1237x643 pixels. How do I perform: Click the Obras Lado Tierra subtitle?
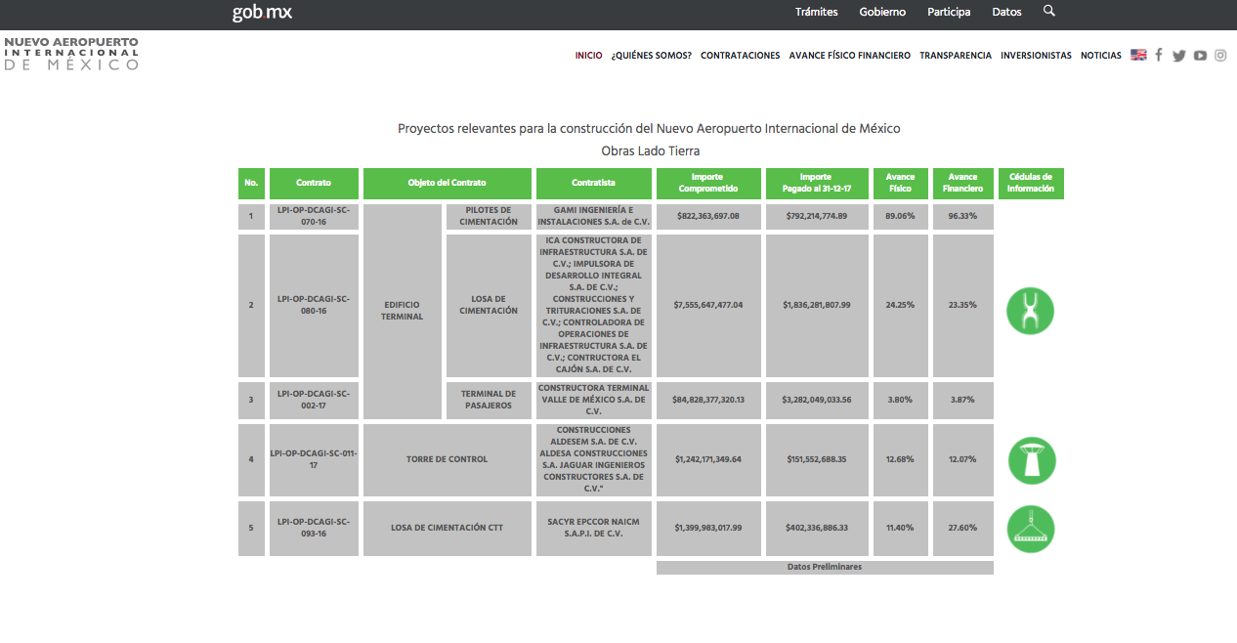[x=651, y=151]
